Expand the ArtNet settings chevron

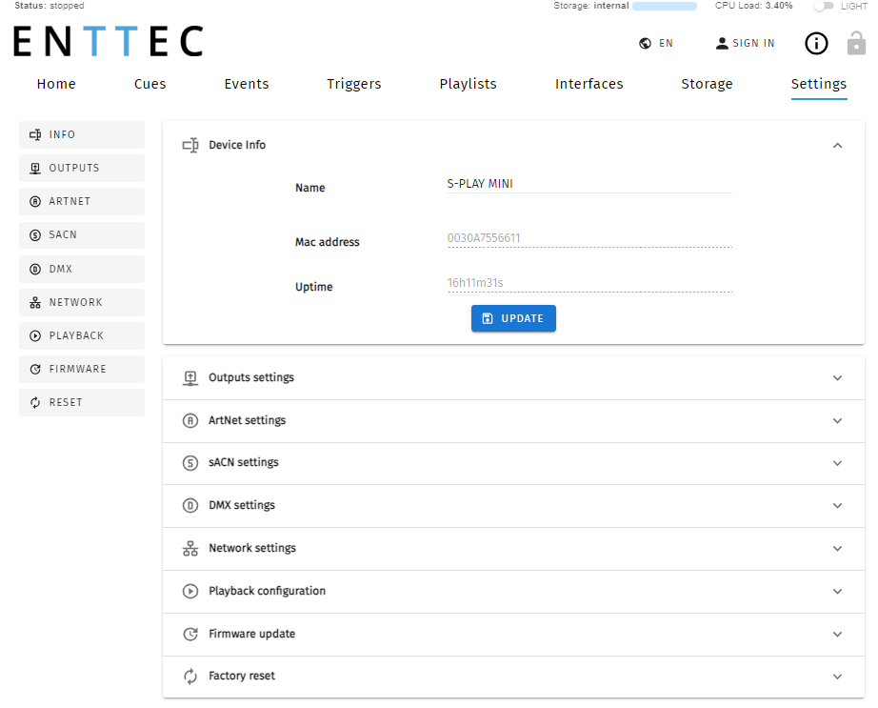coord(837,420)
